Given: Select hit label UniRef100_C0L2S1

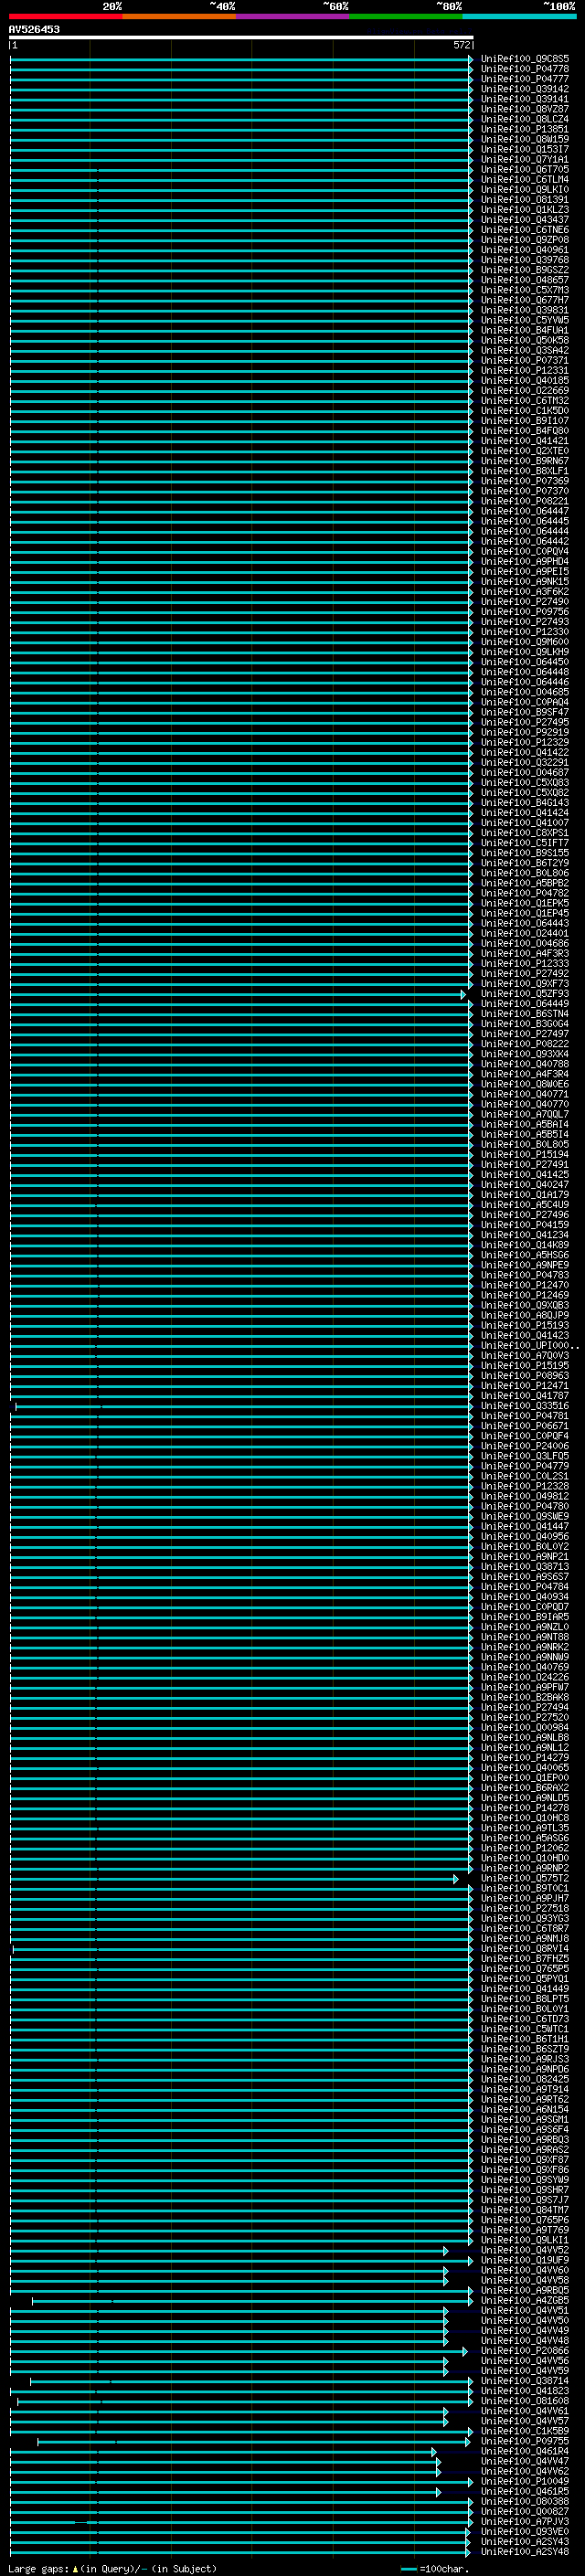Looking at the screenshot, I should 525,1476.
